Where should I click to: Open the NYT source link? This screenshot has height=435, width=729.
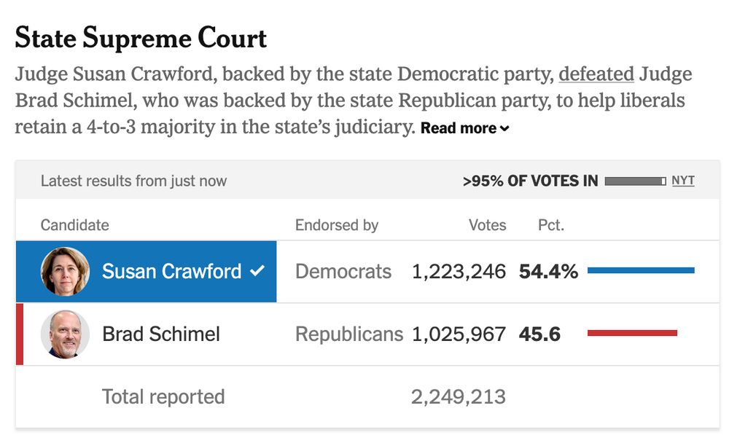point(683,180)
